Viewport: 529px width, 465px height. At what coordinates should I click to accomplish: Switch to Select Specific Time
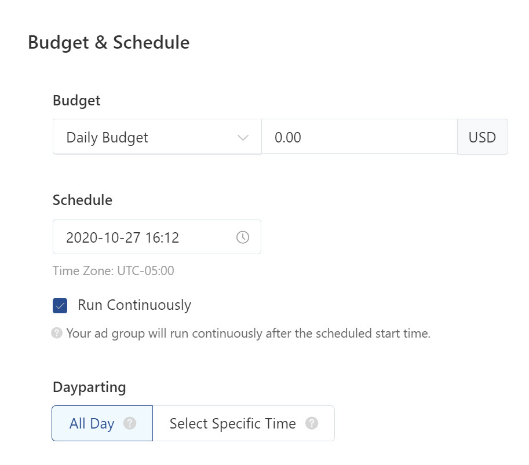click(x=232, y=423)
